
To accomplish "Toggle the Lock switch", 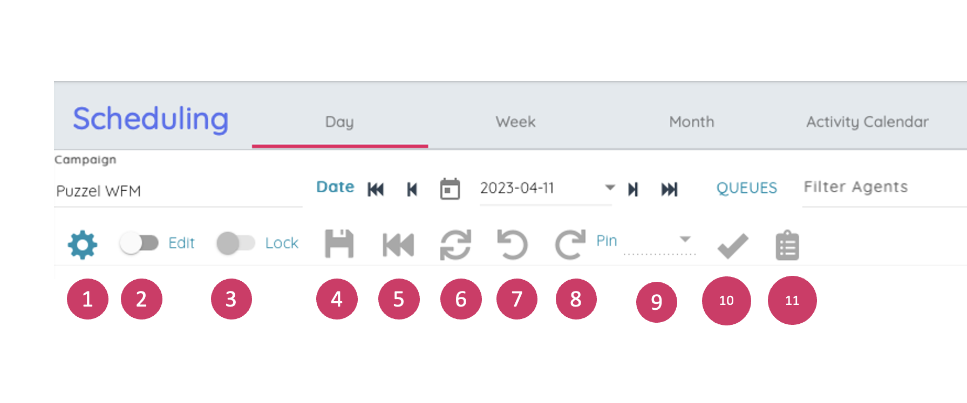I will [235, 243].
